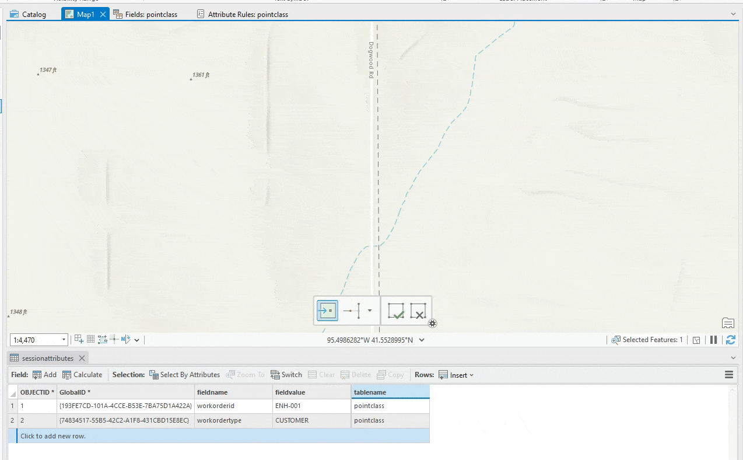
Task: Select table row 2 header
Action: [12, 420]
